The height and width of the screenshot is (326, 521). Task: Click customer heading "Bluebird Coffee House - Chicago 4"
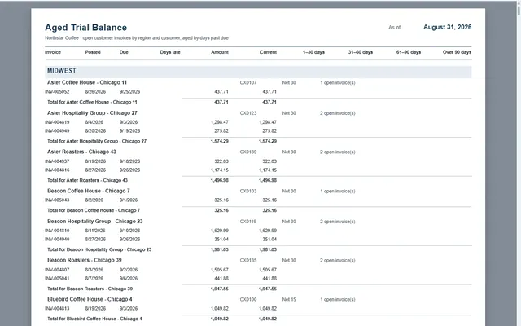pos(90,299)
